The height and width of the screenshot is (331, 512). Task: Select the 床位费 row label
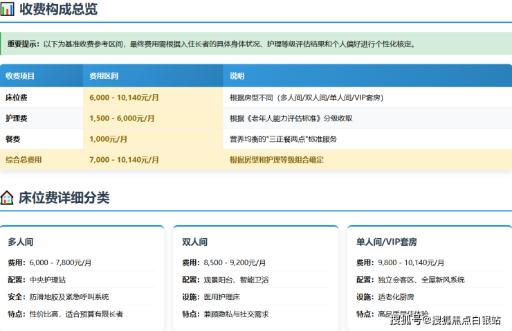coord(16,98)
